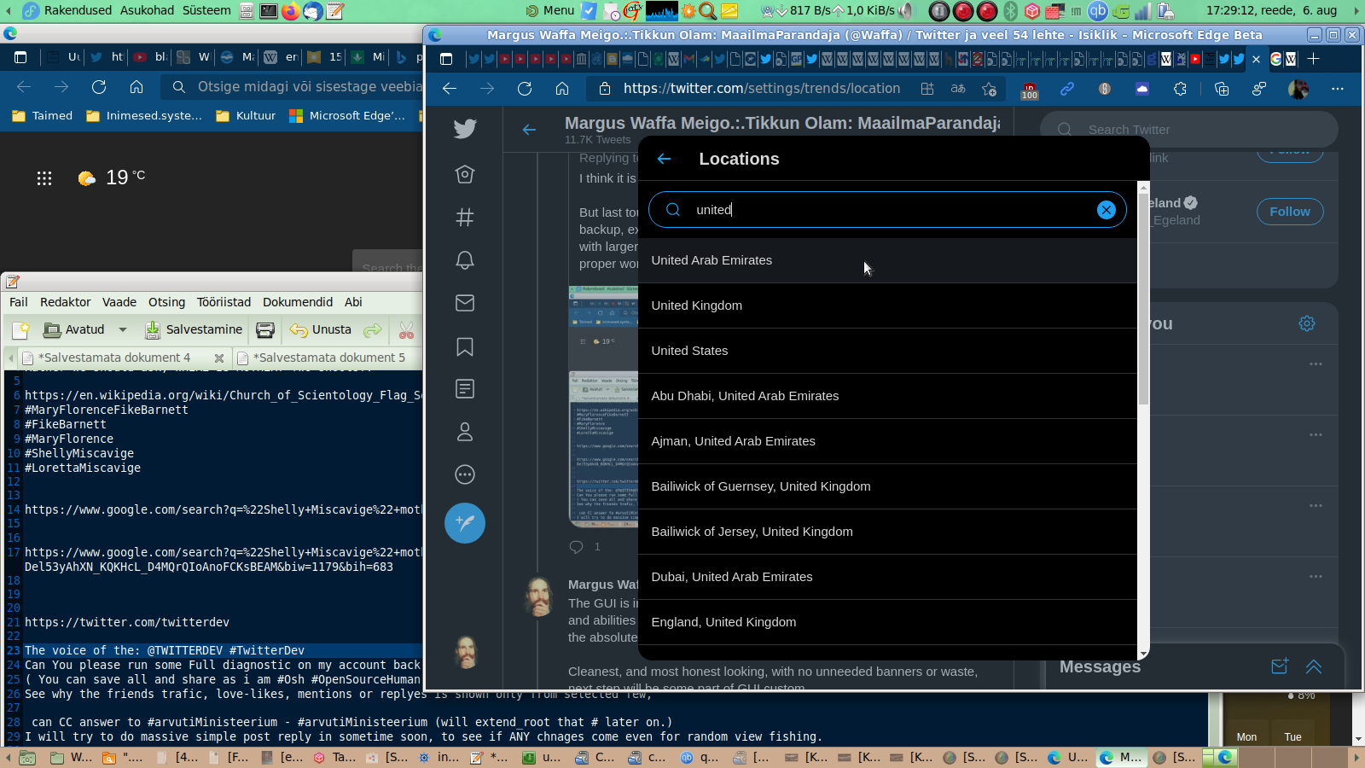Image resolution: width=1365 pixels, height=768 pixels.
Task: Open the Fail menu in text editor
Action: (19, 302)
